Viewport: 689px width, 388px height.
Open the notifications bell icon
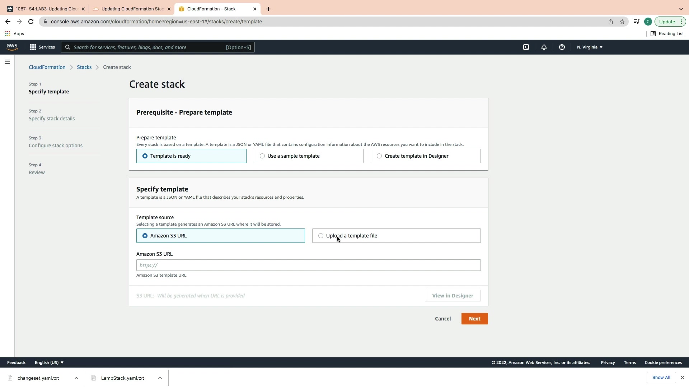pos(544,47)
